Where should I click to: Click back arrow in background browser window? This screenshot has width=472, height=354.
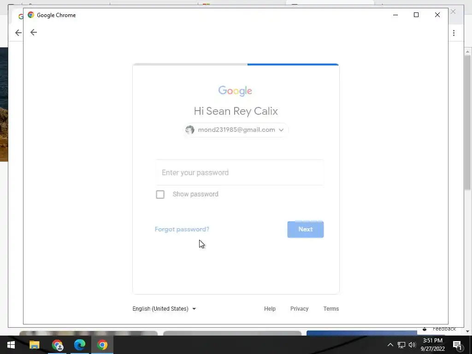[x=18, y=33]
